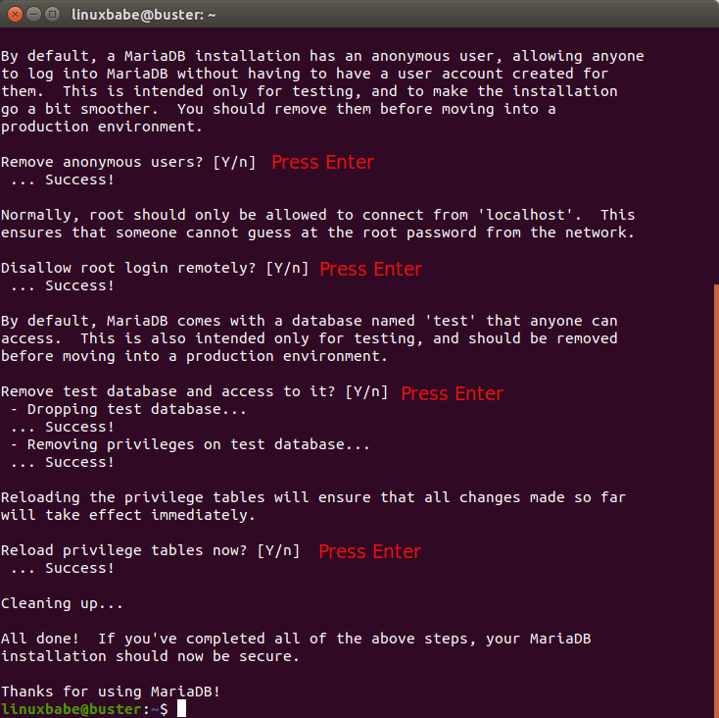Select [Y/n] after Reload privilege tables now
This screenshot has height=718, width=719.
point(278,551)
